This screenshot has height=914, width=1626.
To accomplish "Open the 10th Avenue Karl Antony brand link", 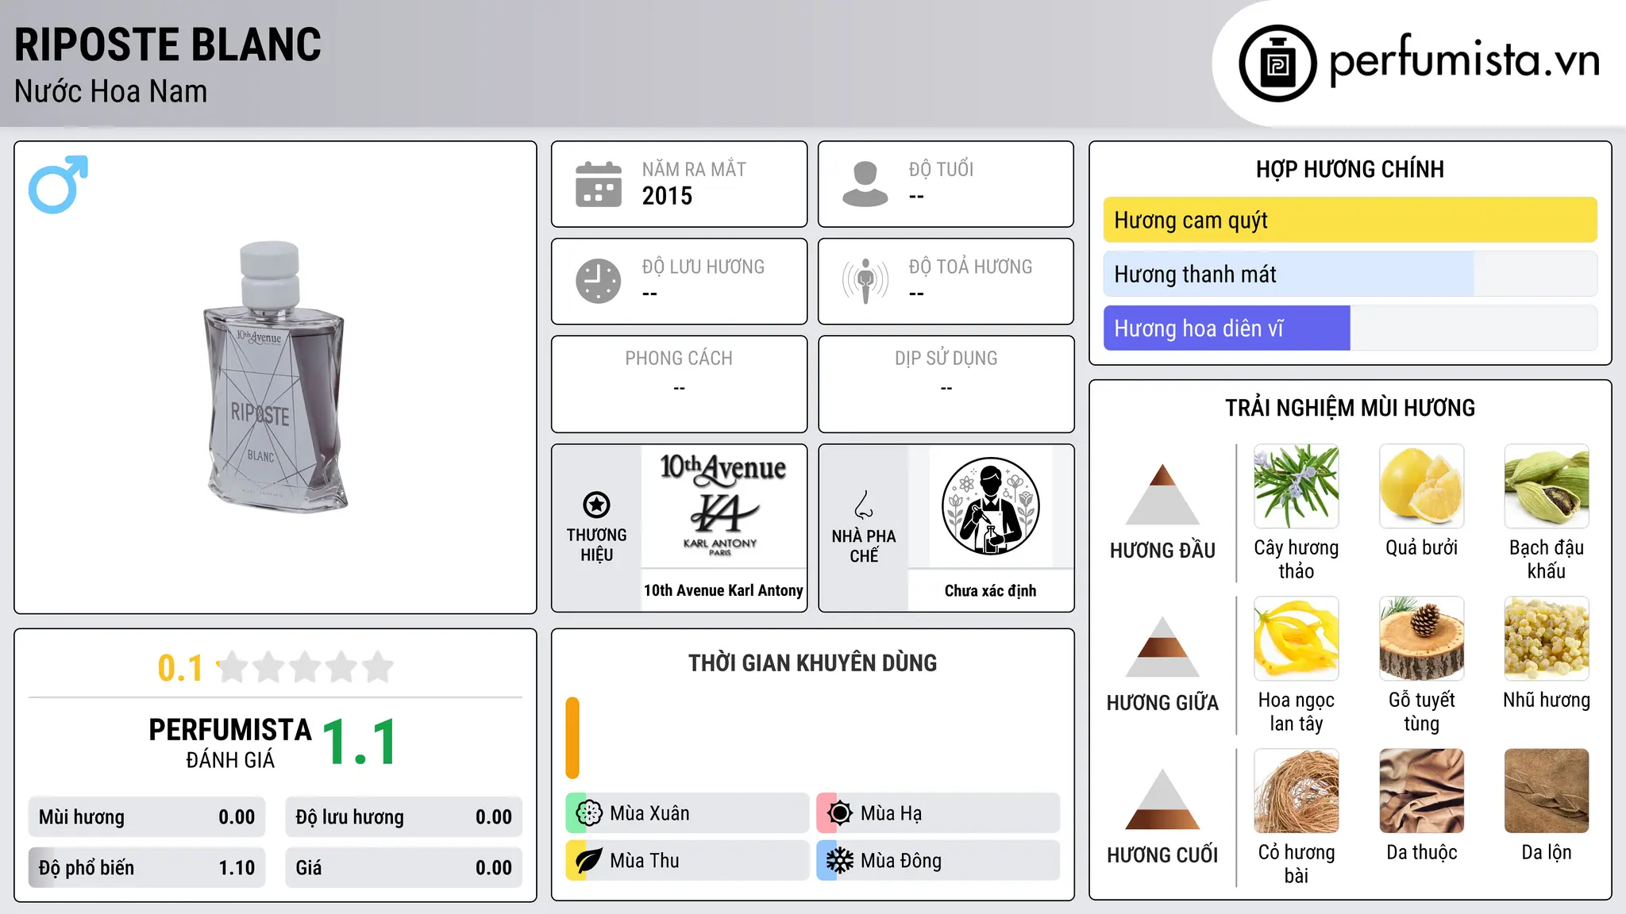I will 723,590.
